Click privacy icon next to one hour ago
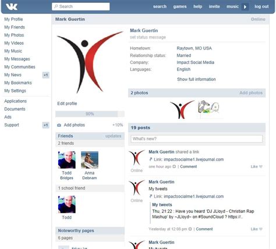The image size is (276, 249). coord(174,166)
